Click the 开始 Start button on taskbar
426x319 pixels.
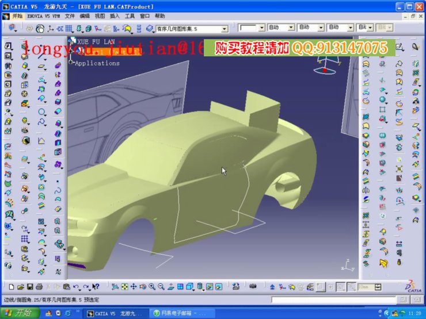click(x=20, y=313)
